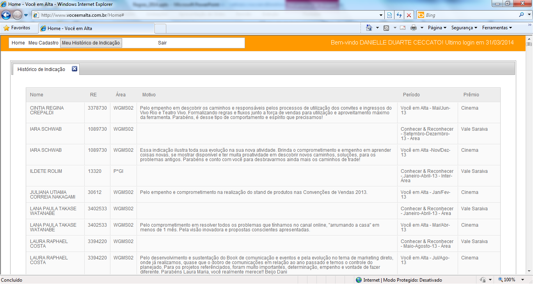
Task: Open the Segurança menu
Action: pos(464,28)
